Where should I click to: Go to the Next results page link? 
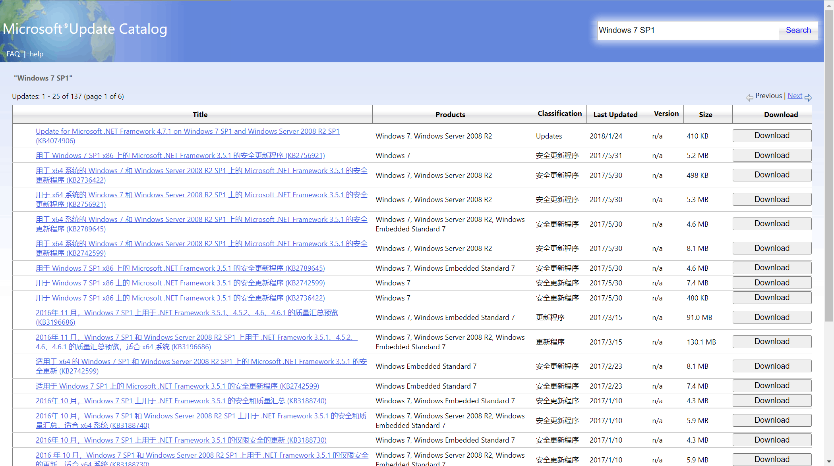tap(795, 96)
